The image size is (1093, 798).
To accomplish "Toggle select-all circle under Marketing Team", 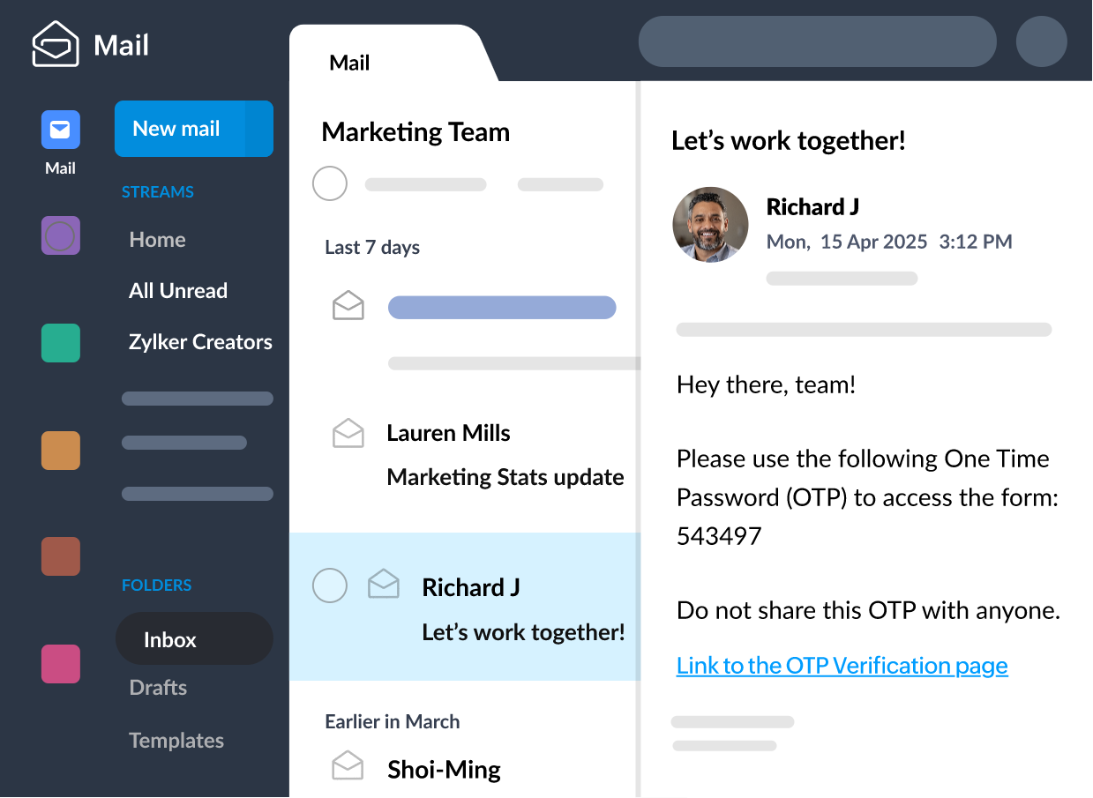I will coord(330,184).
